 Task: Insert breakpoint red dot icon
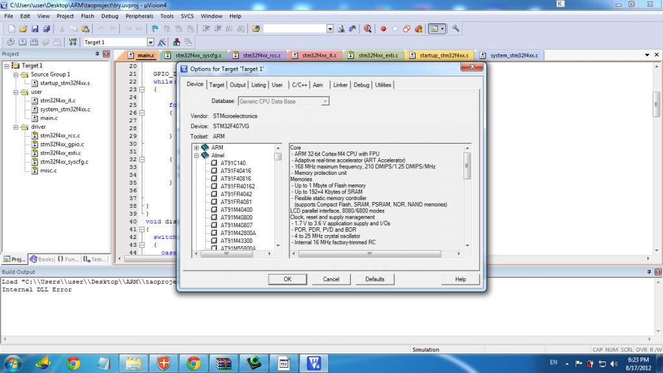point(383,28)
